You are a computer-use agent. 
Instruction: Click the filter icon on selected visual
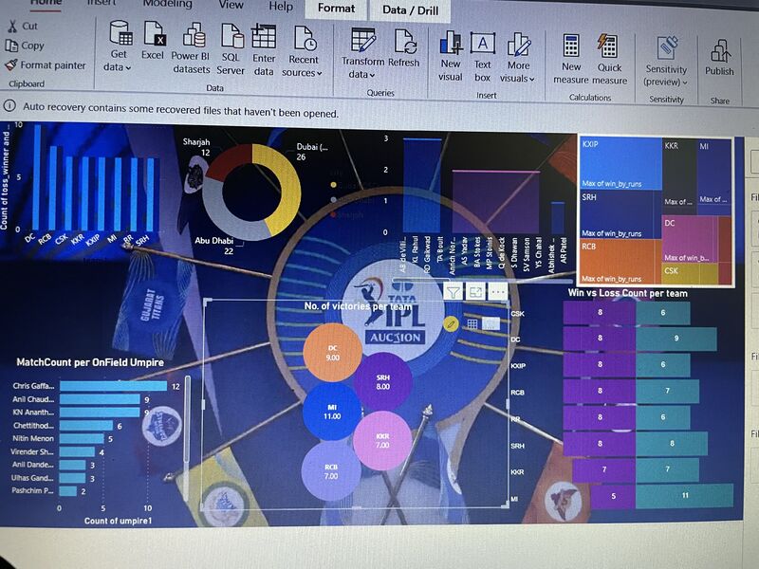click(x=454, y=292)
